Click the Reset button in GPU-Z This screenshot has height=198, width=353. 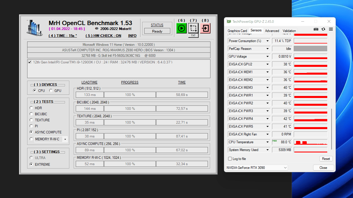point(326,159)
